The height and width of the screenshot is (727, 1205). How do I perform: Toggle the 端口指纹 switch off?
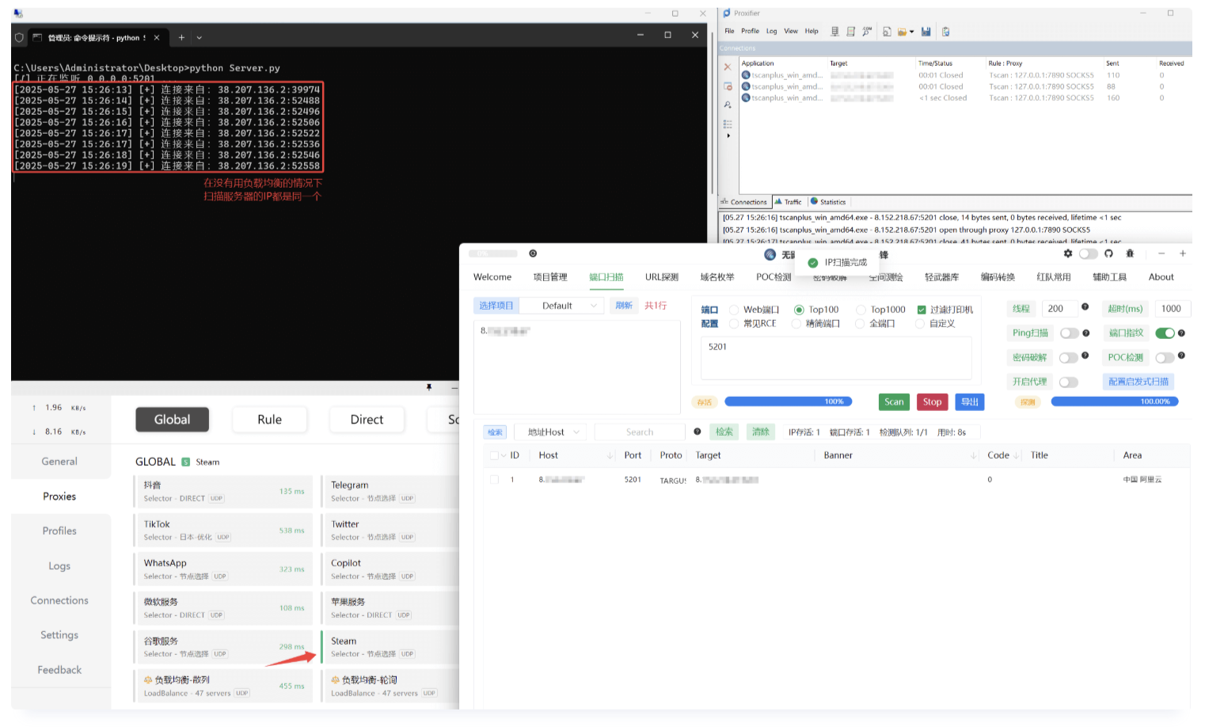click(1165, 333)
